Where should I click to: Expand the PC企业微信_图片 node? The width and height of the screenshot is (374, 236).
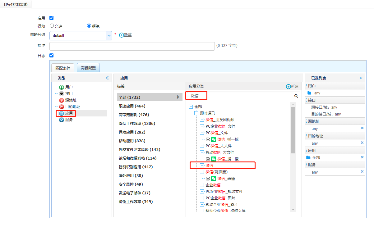[202, 198]
